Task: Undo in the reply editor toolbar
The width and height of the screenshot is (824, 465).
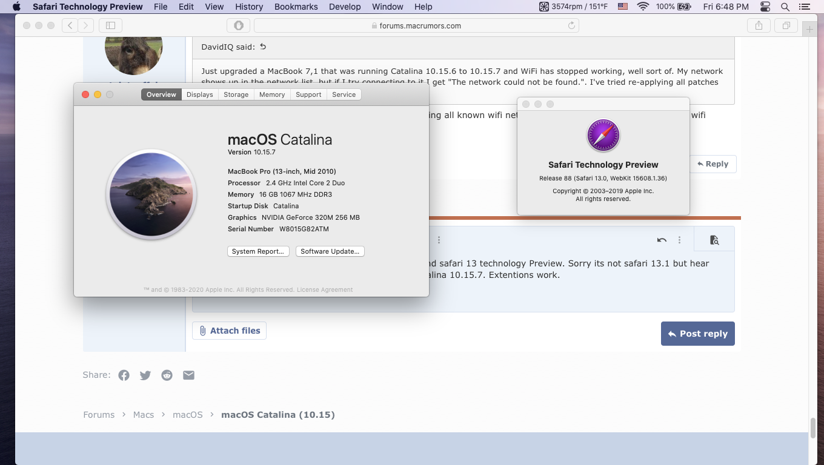Action: click(x=662, y=240)
